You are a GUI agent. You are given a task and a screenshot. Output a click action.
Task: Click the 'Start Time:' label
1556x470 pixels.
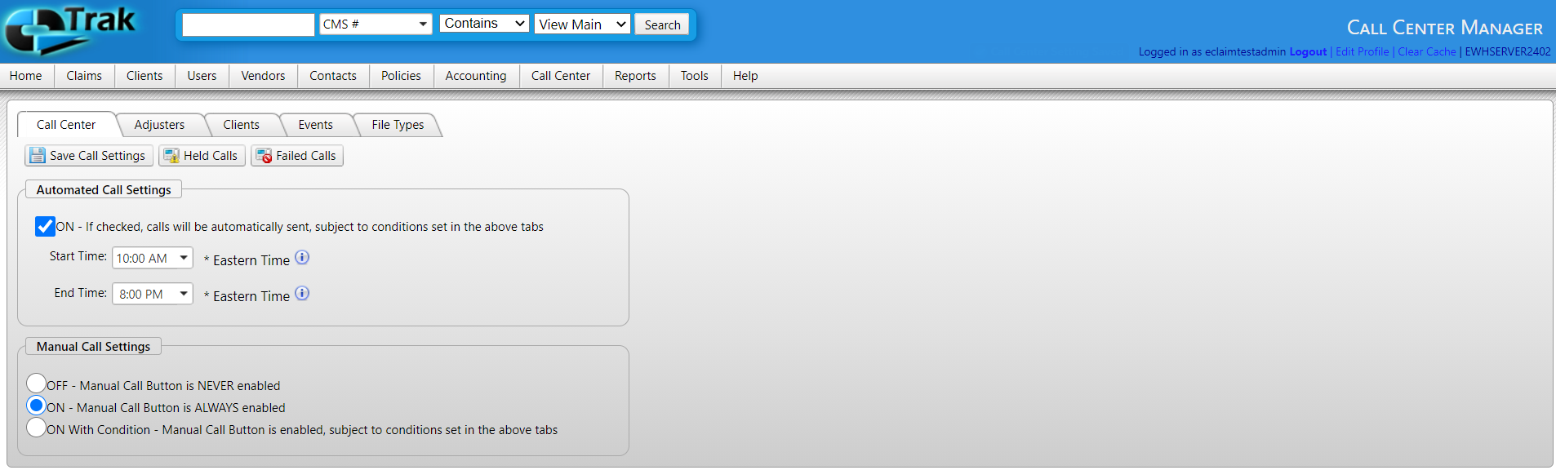pyautogui.click(x=78, y=256)
